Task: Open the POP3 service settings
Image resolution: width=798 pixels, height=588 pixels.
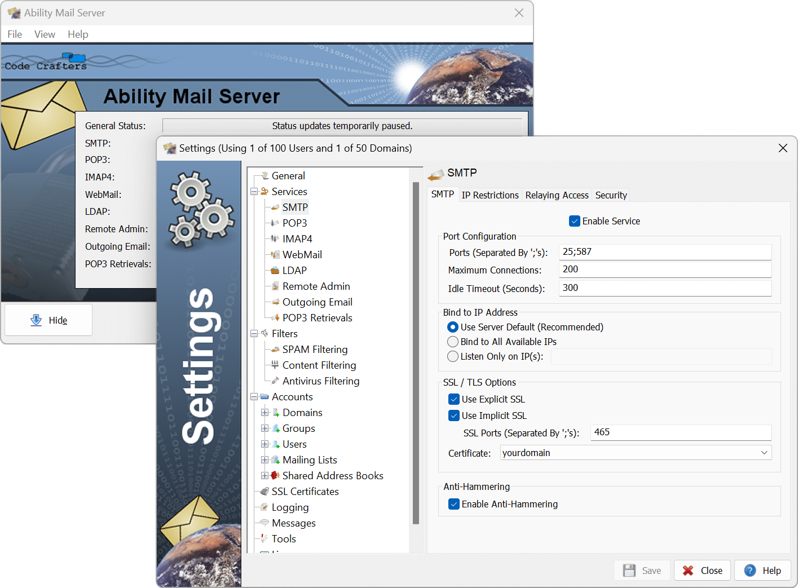Action: coord(294,223)
